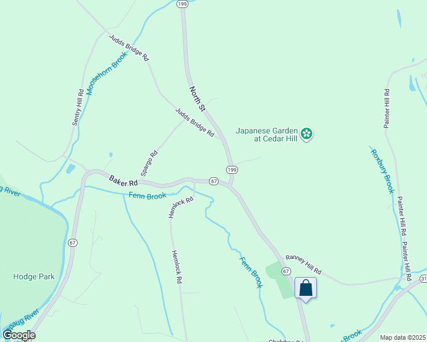
Task: Click the Map data ©2025 attribution
Action: [403, 337]
